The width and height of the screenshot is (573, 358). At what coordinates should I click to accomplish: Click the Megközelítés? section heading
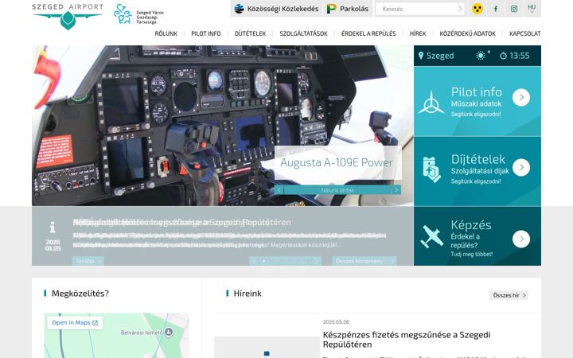pyautogui.click(x=80, y=294)
